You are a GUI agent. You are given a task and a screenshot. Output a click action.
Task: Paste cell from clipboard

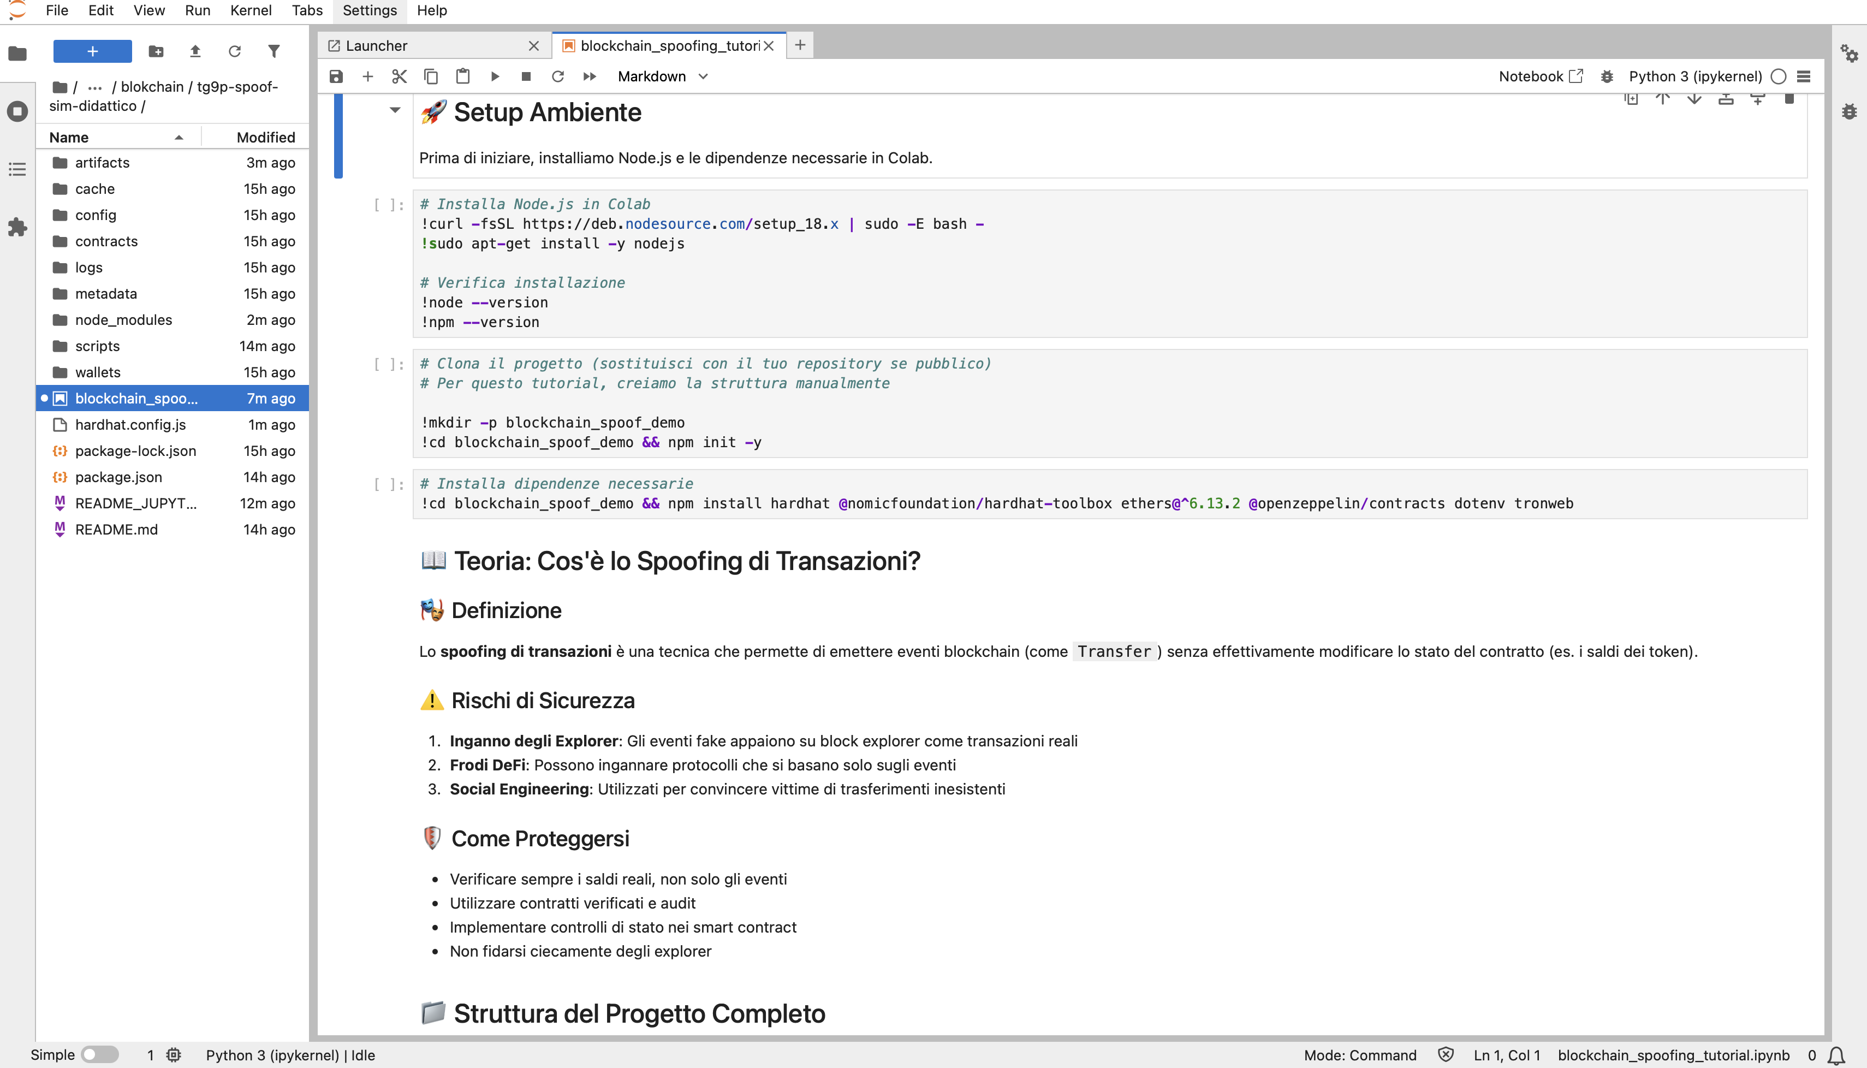[x=463, y=76]
